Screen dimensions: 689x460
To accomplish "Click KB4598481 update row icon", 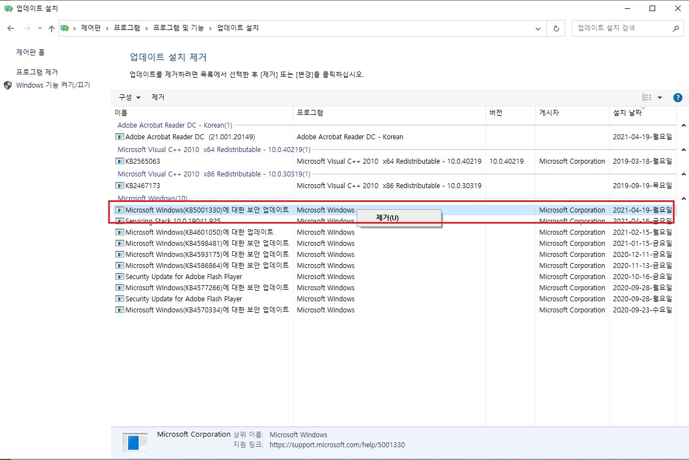I will coord(119,243).
